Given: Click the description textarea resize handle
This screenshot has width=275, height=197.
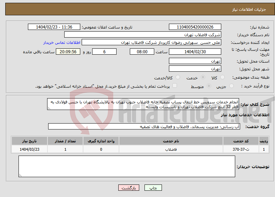Looking at the screenshot, I should point(49,108).
